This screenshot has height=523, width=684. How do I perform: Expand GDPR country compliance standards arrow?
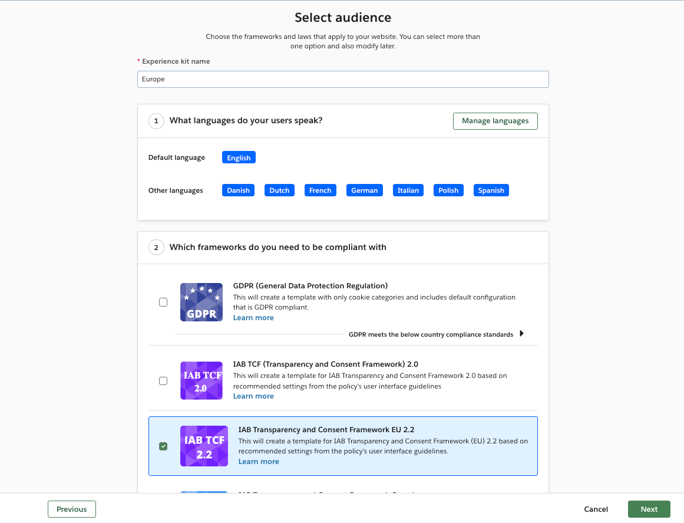[521, 334]
